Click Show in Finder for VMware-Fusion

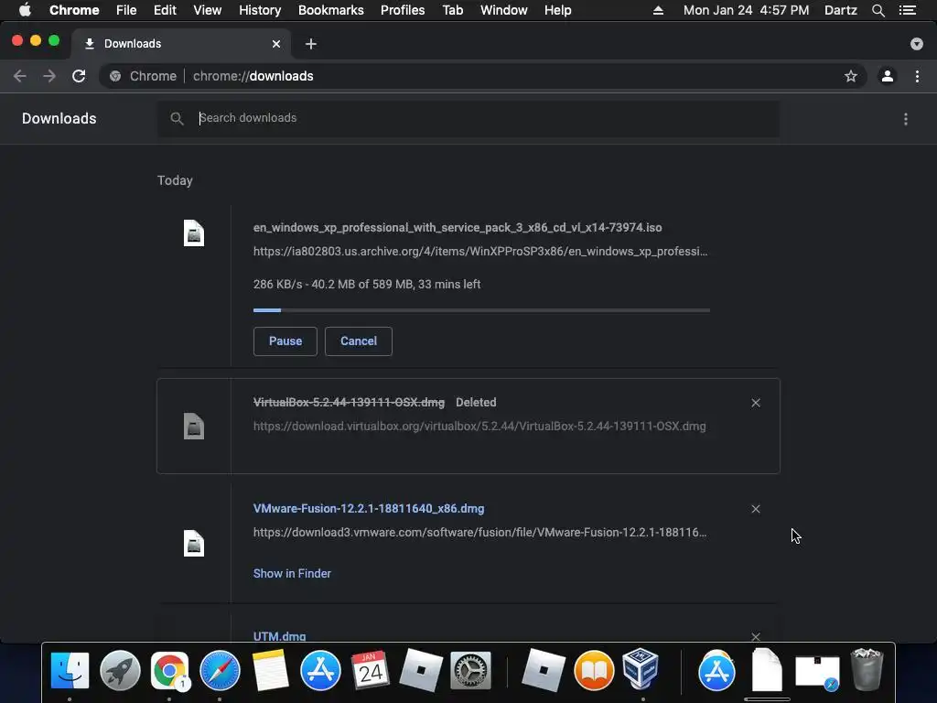pyautogui.click(x=292, y=573)
